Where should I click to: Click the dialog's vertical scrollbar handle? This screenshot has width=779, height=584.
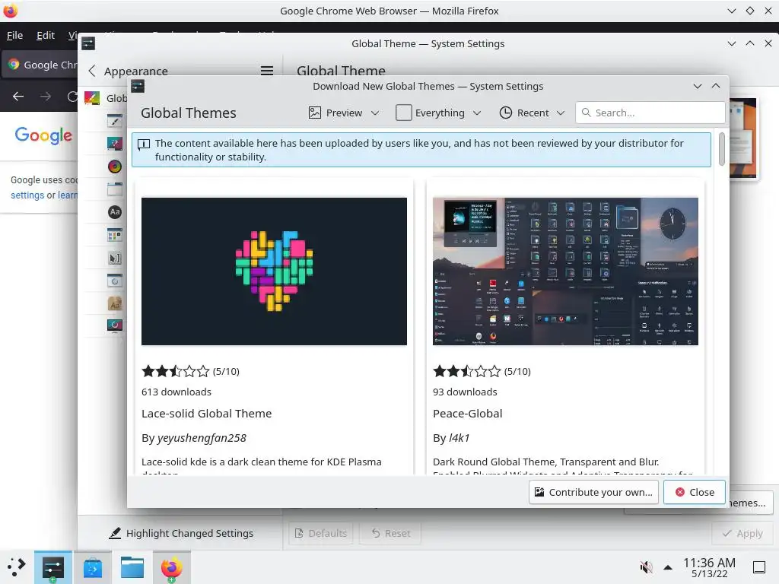click(x=721, y=149)
